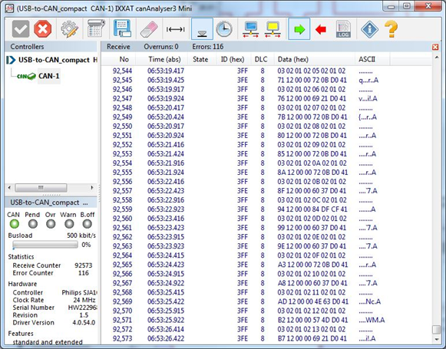
Task: Click the 500 kbit/s baud rate text
Action: (x=81, y=235)
